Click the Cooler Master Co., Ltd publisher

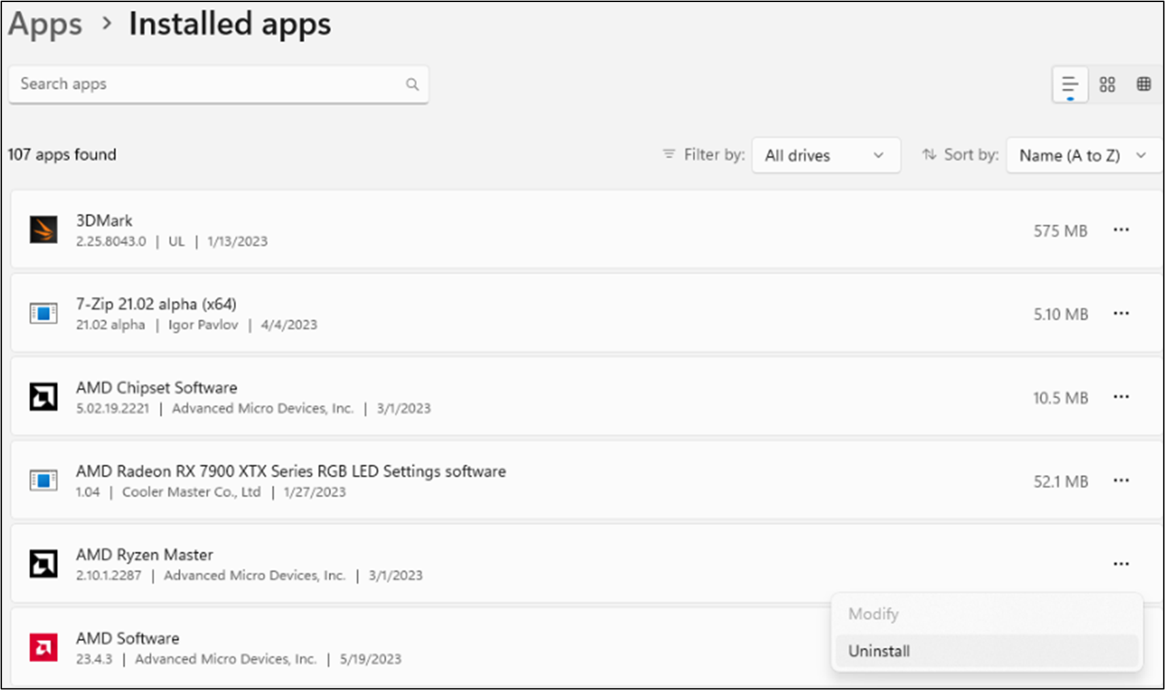191,492
